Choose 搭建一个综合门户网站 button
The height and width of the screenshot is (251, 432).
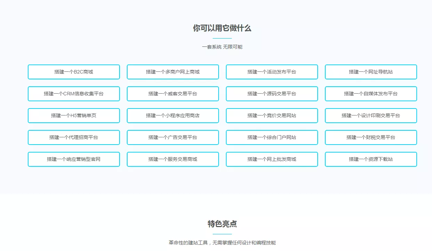(272, 137)
